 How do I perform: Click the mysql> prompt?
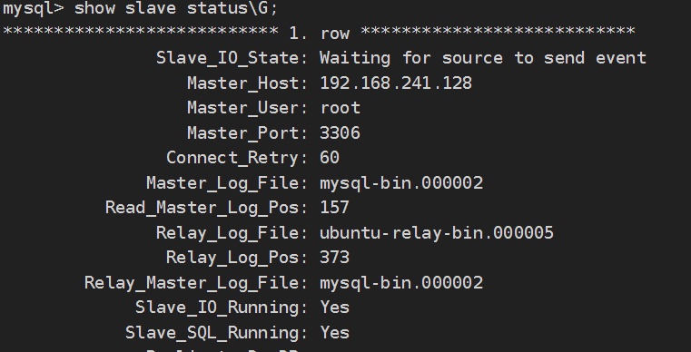[x=34, y=9]
